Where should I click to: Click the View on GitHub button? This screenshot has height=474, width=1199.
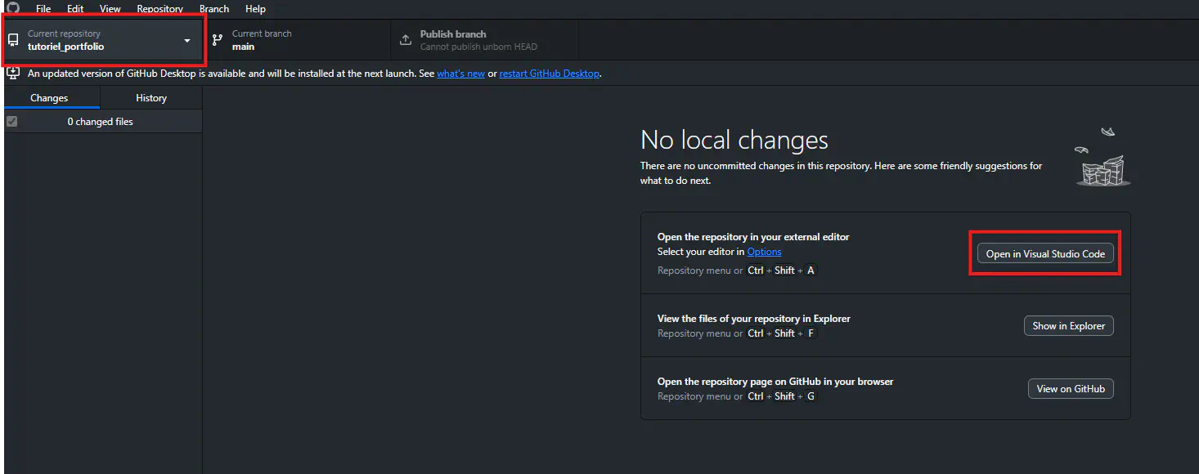pos(1071,389)
